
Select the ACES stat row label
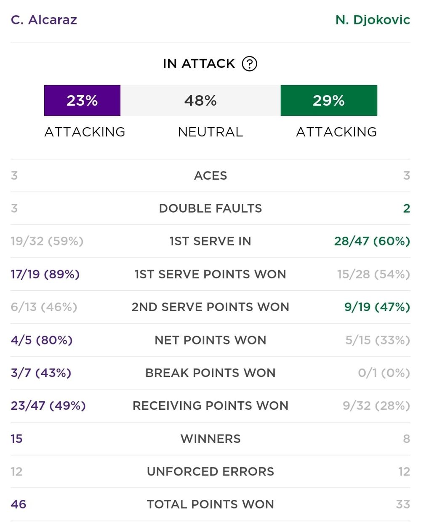[x=210, y=176]
